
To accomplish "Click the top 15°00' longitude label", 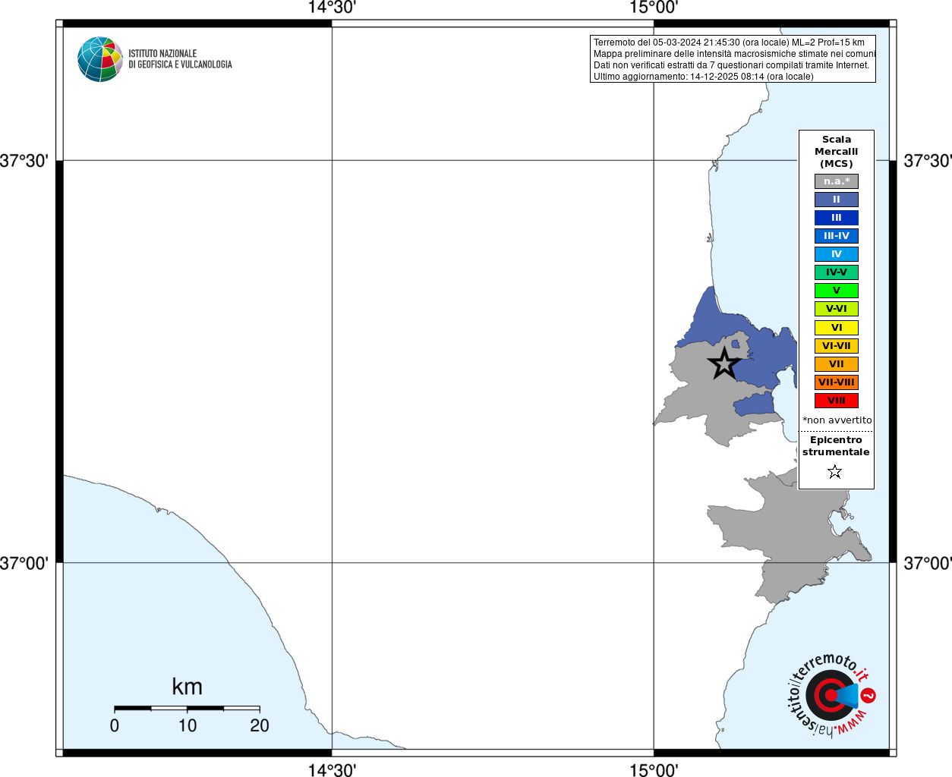I will pos(654,8).
